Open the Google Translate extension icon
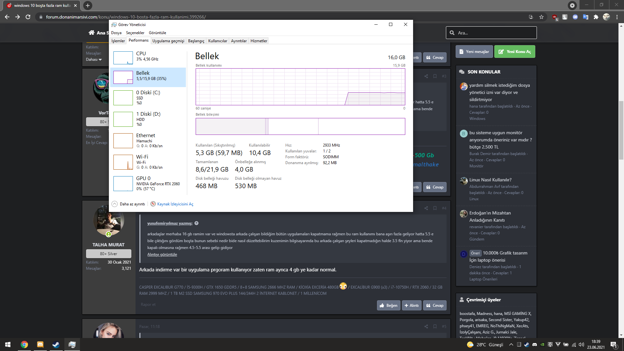Viewport: 624px width, 351px height. (x=586, y=17)
